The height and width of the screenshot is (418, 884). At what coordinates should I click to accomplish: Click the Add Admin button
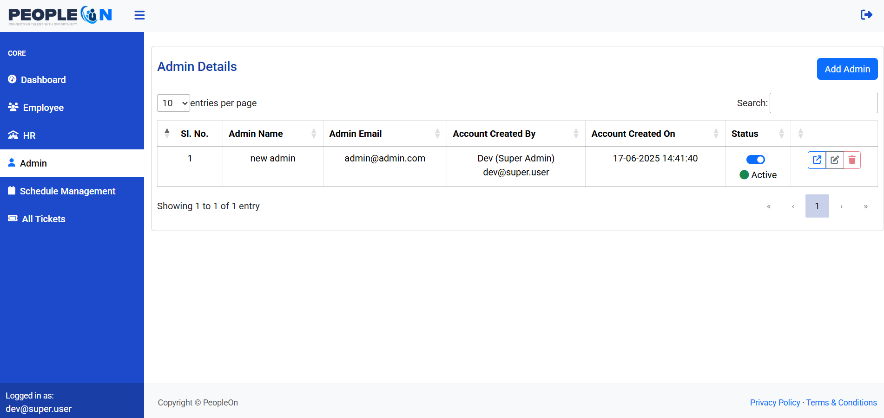pos(847,69)
